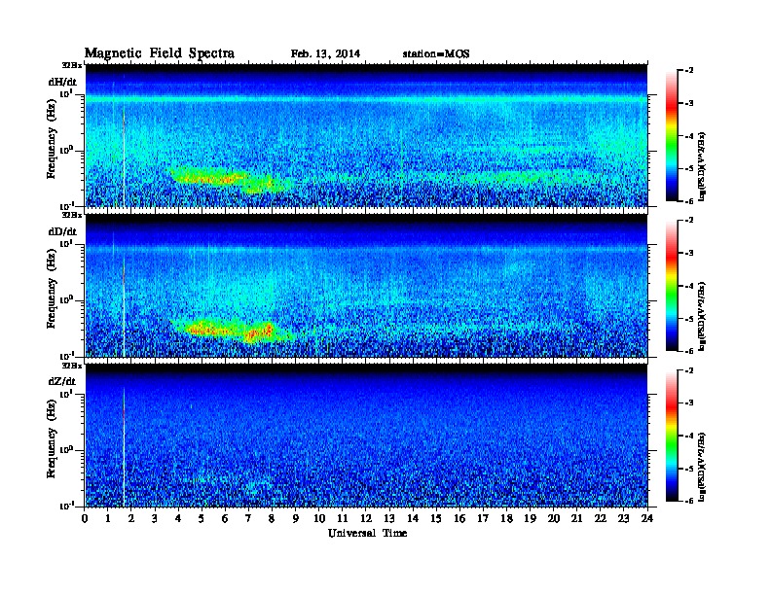Click the "13" hour tick label
Image resolution: width=771 pixels, height=595 pixels.
pos(389,518)
